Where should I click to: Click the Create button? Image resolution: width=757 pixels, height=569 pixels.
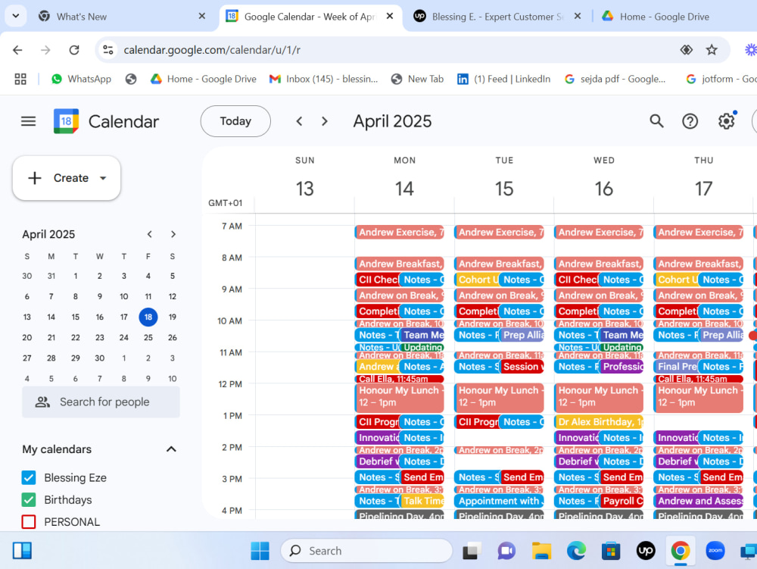tap(67, 178)
